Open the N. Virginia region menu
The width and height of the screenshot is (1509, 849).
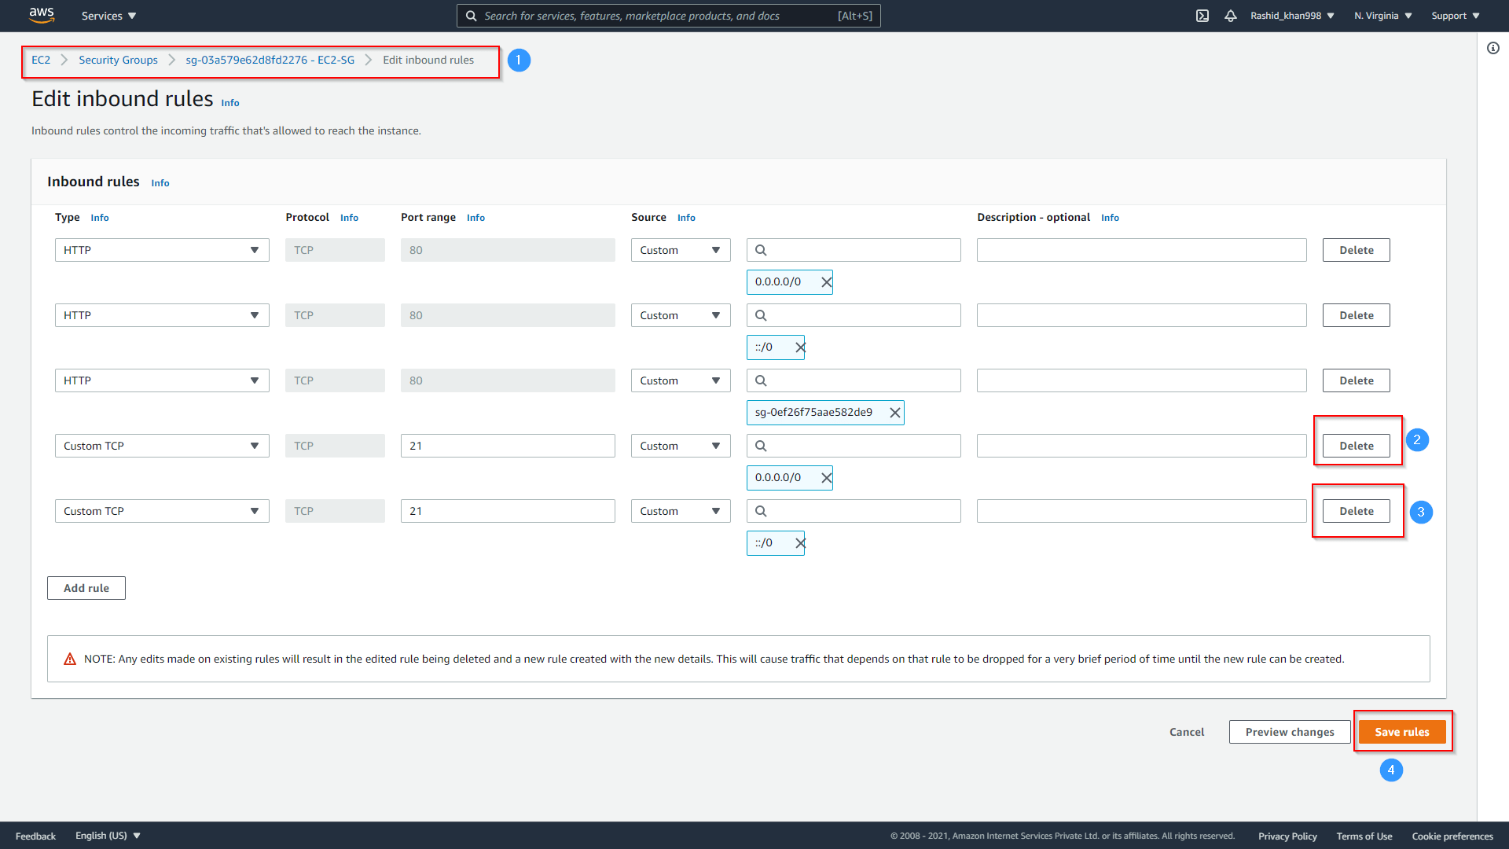tap(1382, 16)
